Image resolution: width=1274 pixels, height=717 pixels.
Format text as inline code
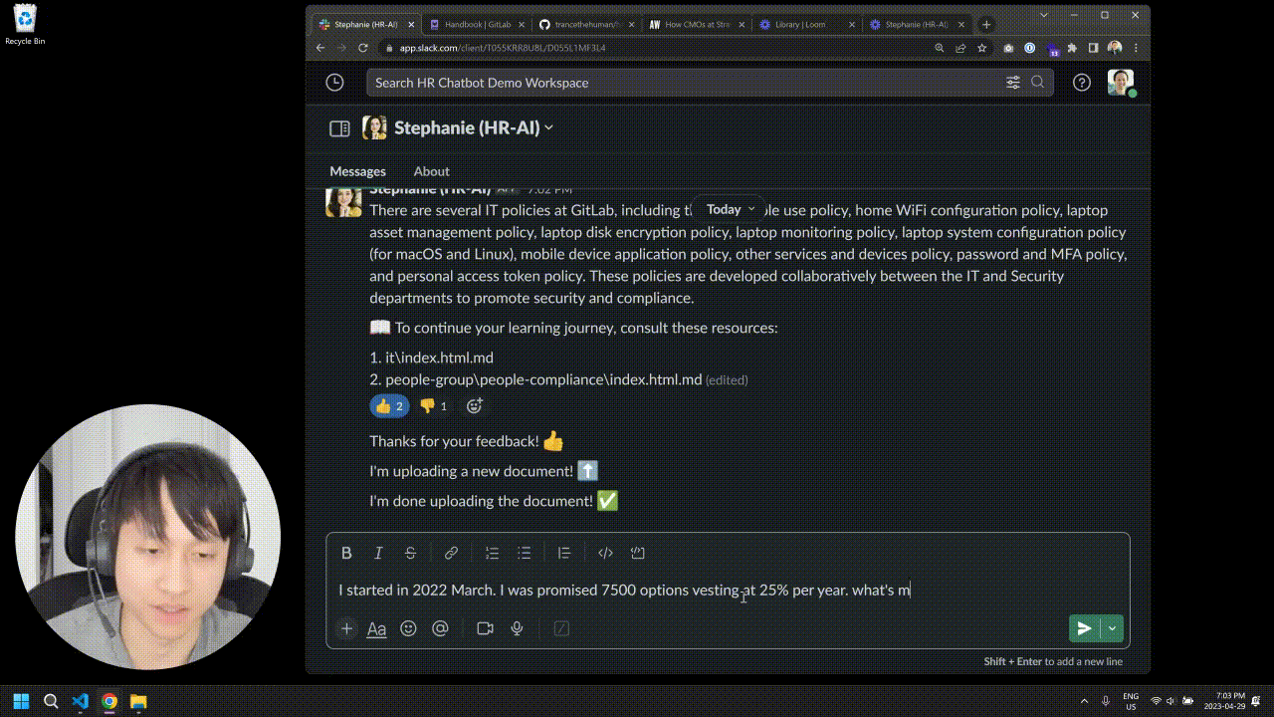coord(605,553)
